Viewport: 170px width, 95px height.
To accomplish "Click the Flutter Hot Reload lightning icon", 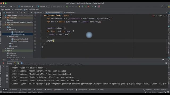I will [79, 7].
